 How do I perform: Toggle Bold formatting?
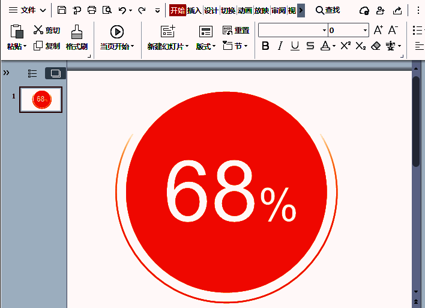(x=265, y=46)
